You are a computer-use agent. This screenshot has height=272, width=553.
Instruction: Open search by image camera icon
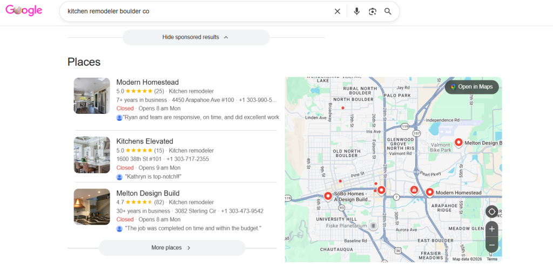tap(373, 11)
